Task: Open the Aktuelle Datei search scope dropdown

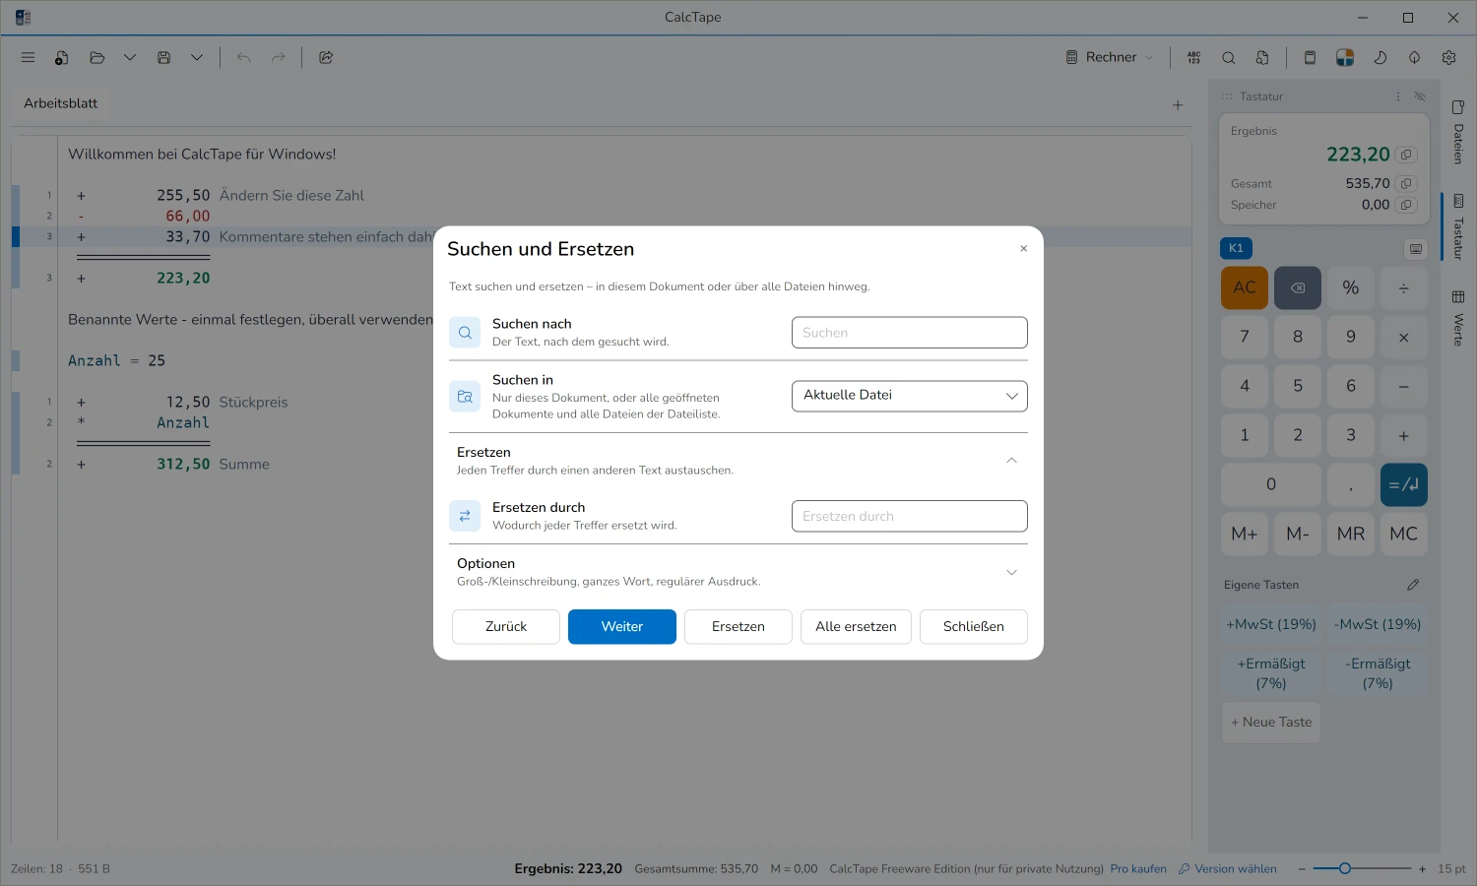Action: click(x=910, y=396)
